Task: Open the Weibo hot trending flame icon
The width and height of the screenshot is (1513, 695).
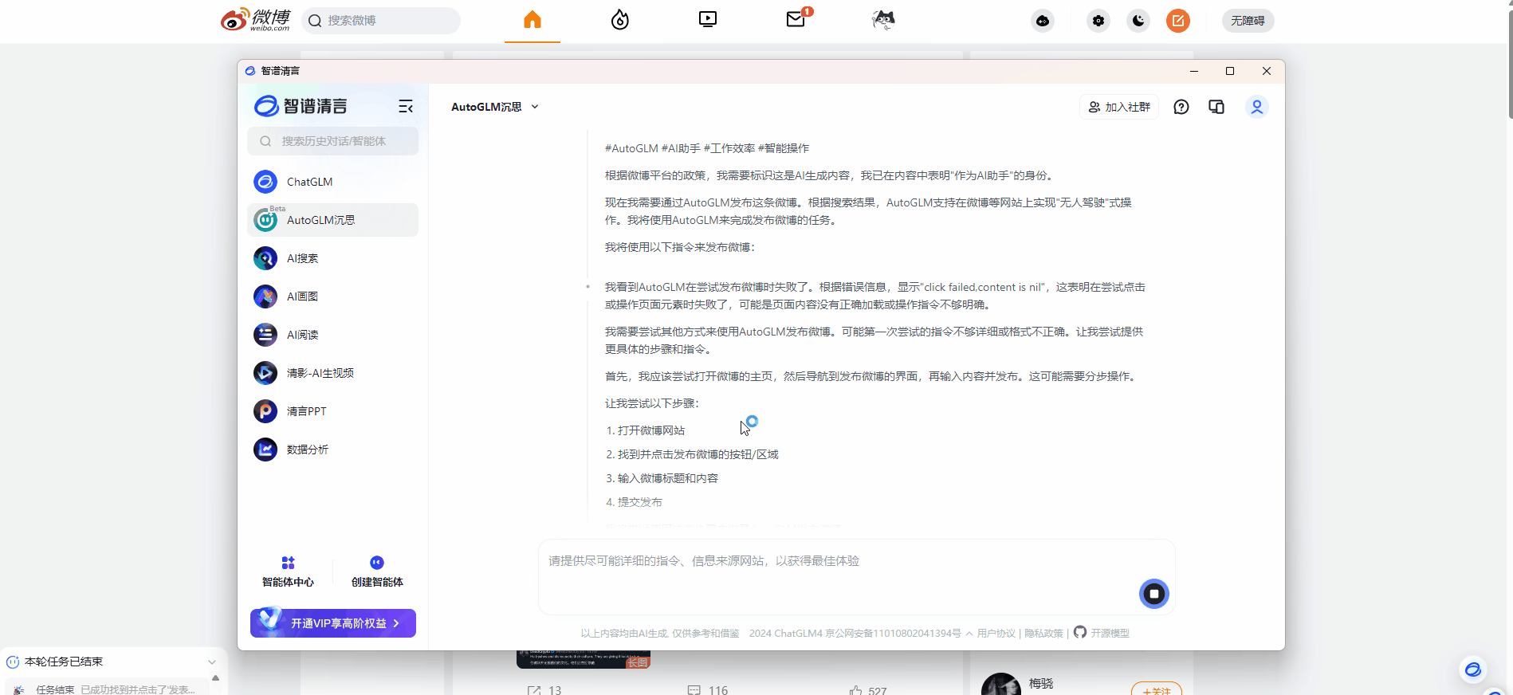Action: (620, 20)
